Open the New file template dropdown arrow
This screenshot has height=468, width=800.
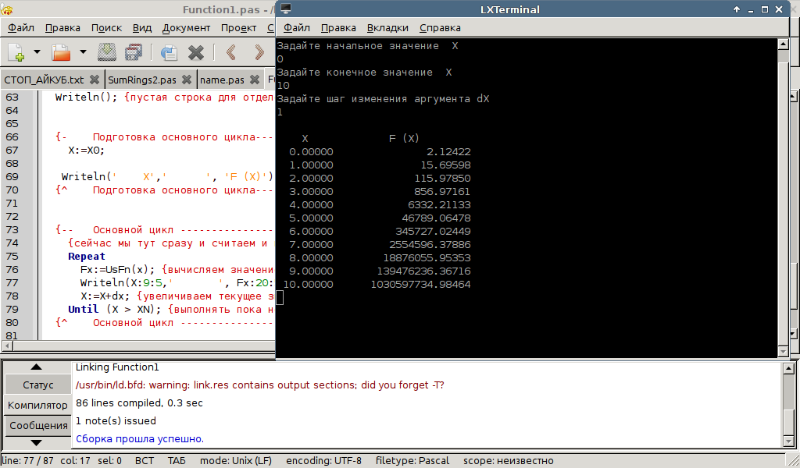(x=37, y=52)
